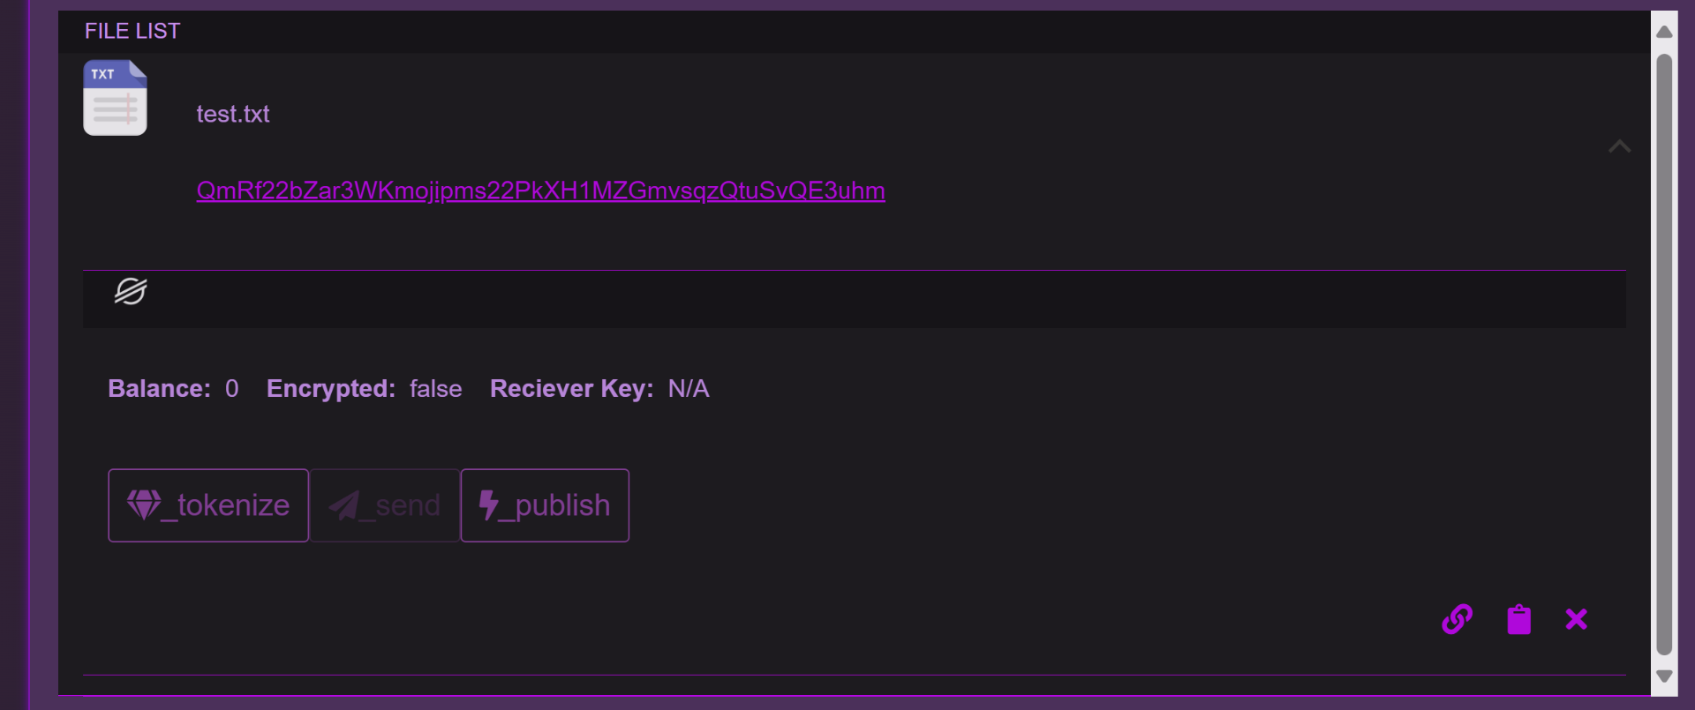Click the vertical scrollbar thumb

pos(1664,353)
